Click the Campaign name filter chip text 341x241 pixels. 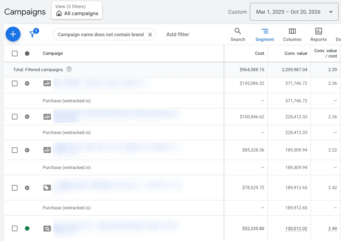click(101, 35)
